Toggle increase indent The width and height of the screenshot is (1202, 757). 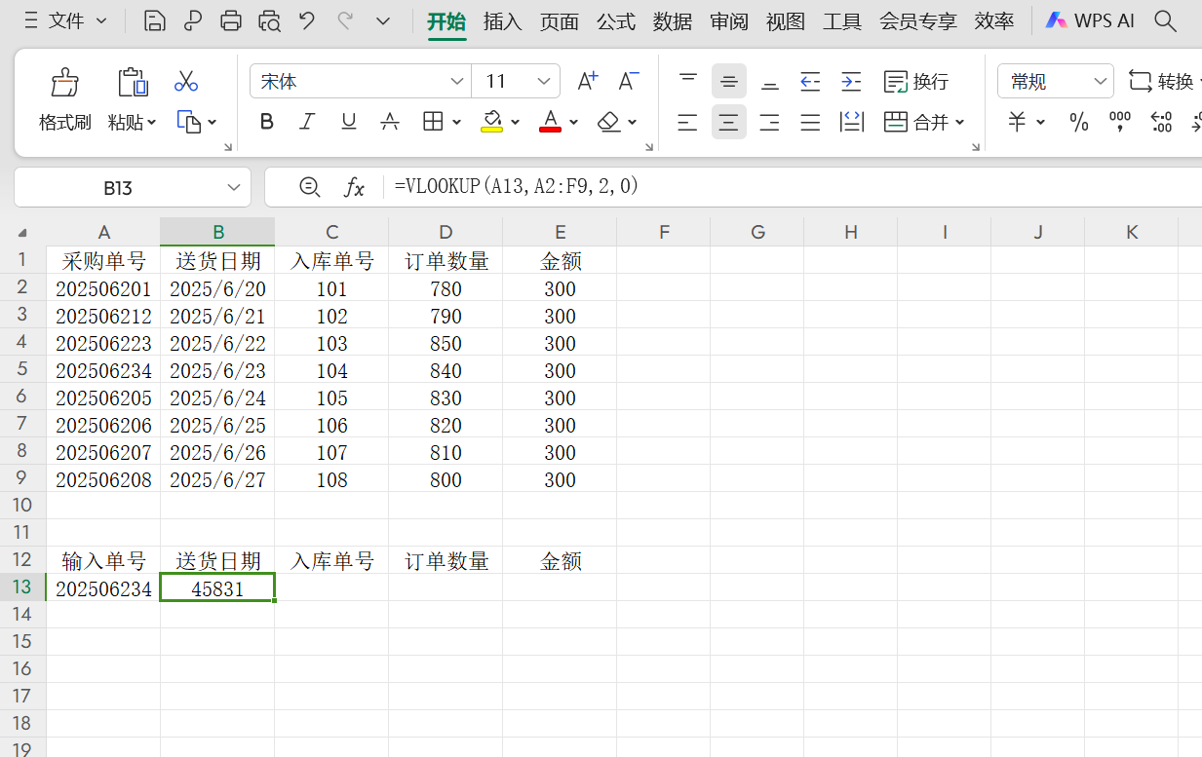click(851, 82)
